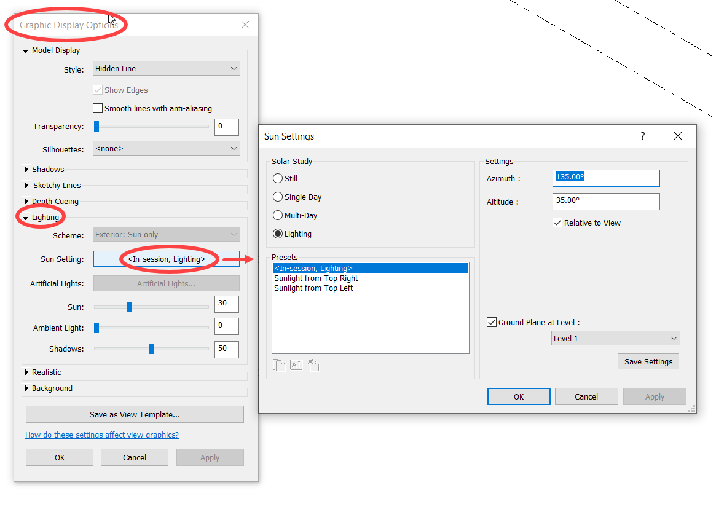Open How do these settings affect view graphics link
This screenshot has height=520, width=716.
(102, 435)
